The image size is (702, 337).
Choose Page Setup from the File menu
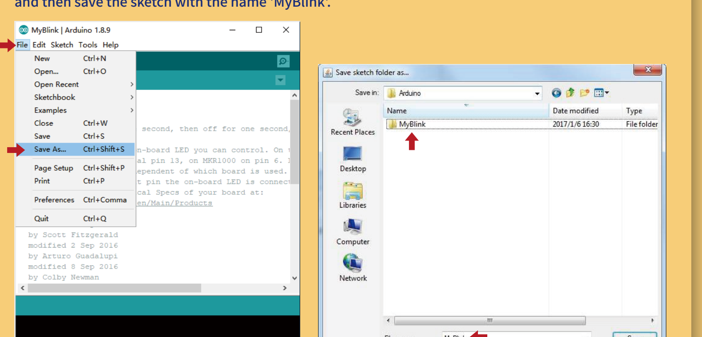point(75,168)
